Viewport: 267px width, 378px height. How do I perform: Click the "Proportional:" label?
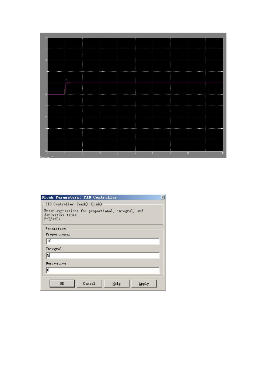(x=58, y=234)
